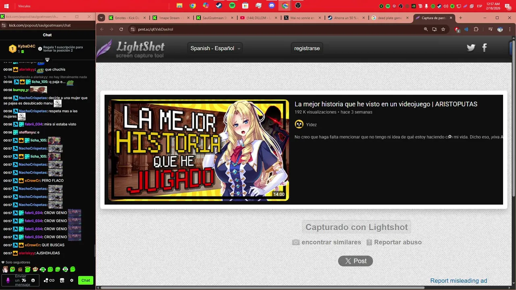The width and height of the screenshot is (516, 290).
Task: Open the emoji picker smiley in chat input
Action: 33,280
